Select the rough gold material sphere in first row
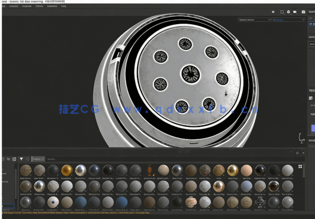This screenshot has width=315, height=219. click(x=67, y=171)
